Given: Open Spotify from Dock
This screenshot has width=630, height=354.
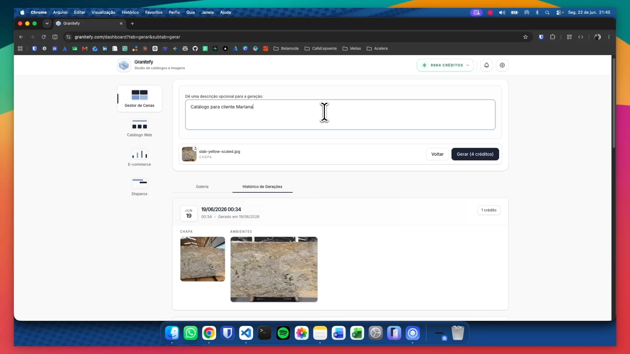Looking at the screenshot, I should coord(283,333).
